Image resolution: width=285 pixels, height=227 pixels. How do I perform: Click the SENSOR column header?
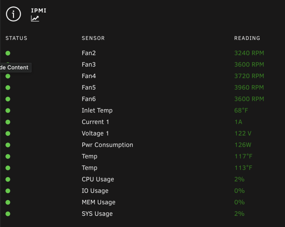[x=93, y=38]
